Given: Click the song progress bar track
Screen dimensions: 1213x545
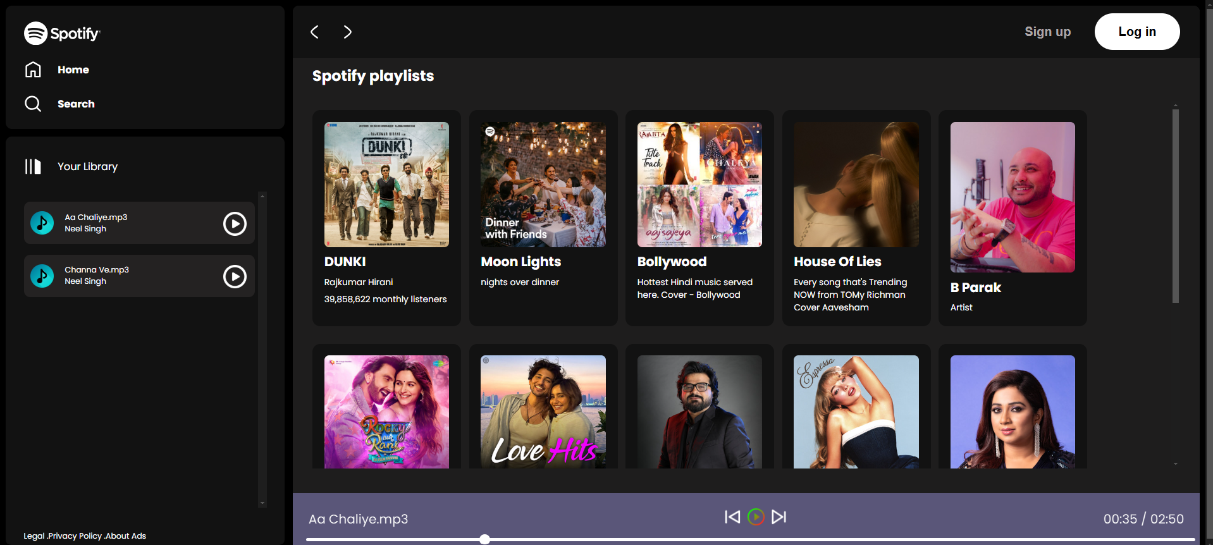Looking at the screenshot, I should pos(751,539).
